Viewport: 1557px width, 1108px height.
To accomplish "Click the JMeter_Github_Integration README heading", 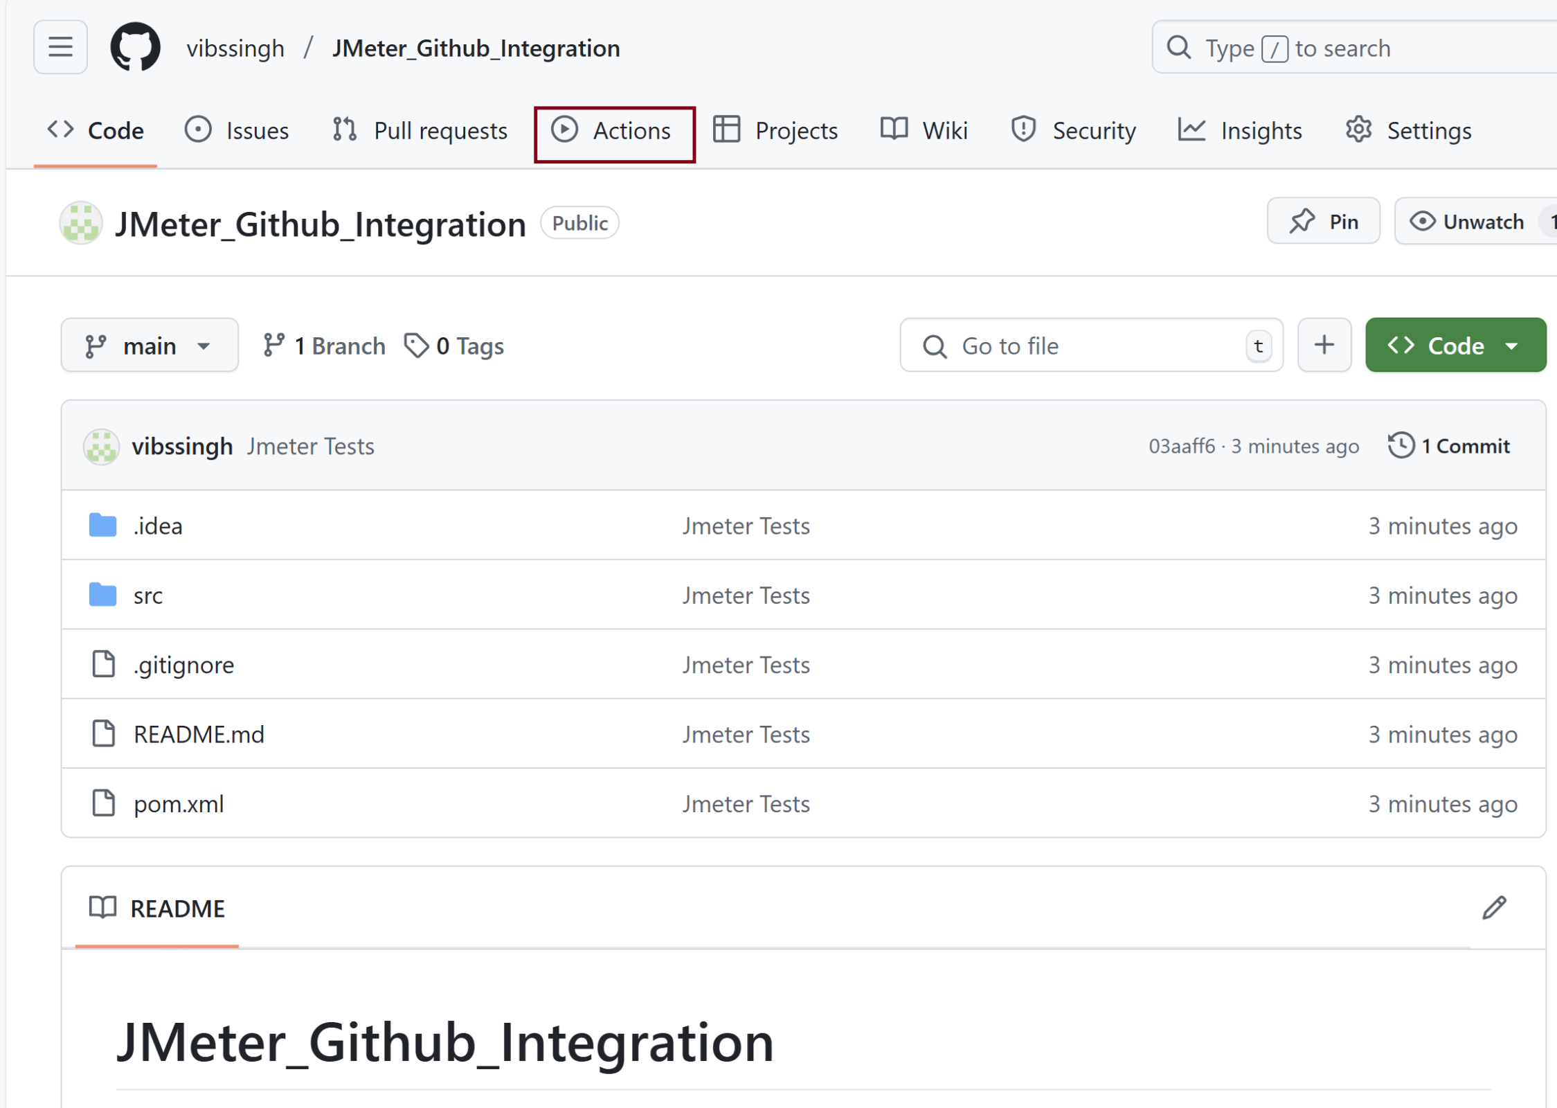I will [445, 1042].
